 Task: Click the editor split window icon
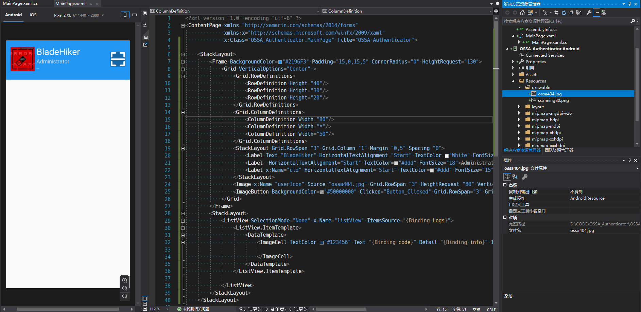(496, 11)
